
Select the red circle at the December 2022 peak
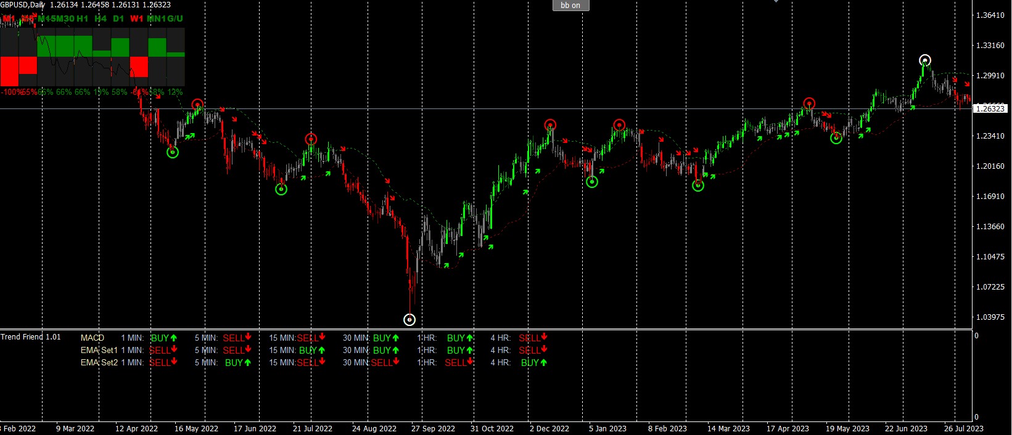(550, 125)
